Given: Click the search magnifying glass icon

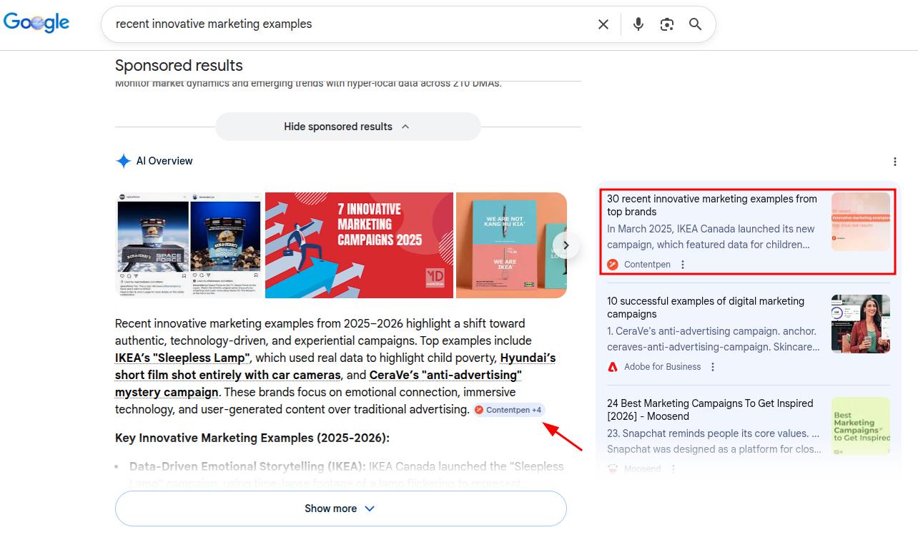Looking at the screenshot, I should [694, 24].
